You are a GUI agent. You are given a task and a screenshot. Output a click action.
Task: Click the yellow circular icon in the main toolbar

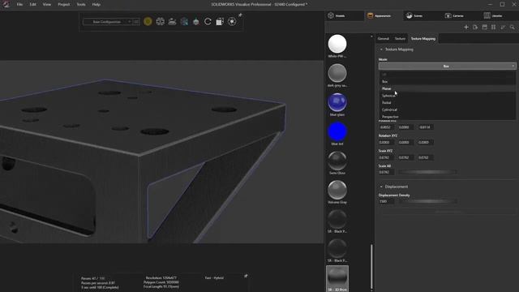coord(148,22)
